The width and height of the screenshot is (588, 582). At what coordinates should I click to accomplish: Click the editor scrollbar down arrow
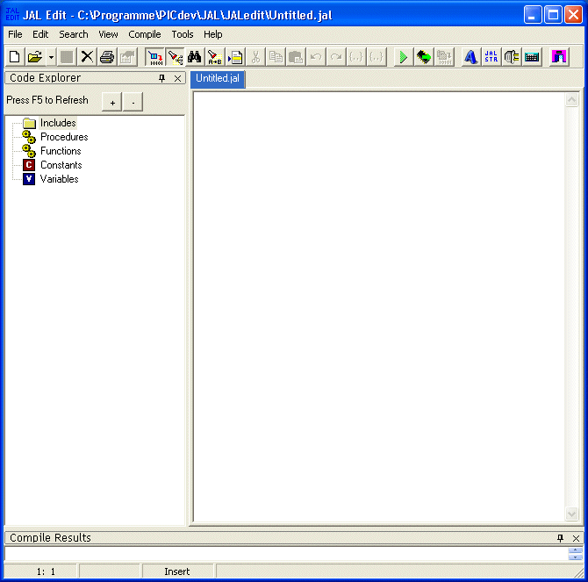point(572,514)
